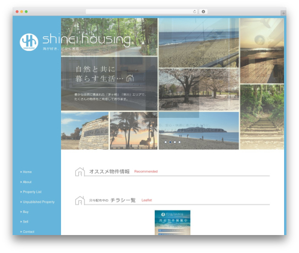Click the stone wall monument photo
This screenshot has height=253, width=299.
85,130
